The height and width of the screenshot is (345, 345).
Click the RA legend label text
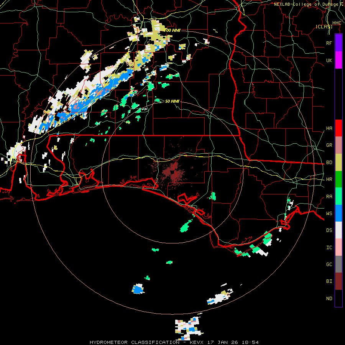pyautogui.click(x=329, y=197)
